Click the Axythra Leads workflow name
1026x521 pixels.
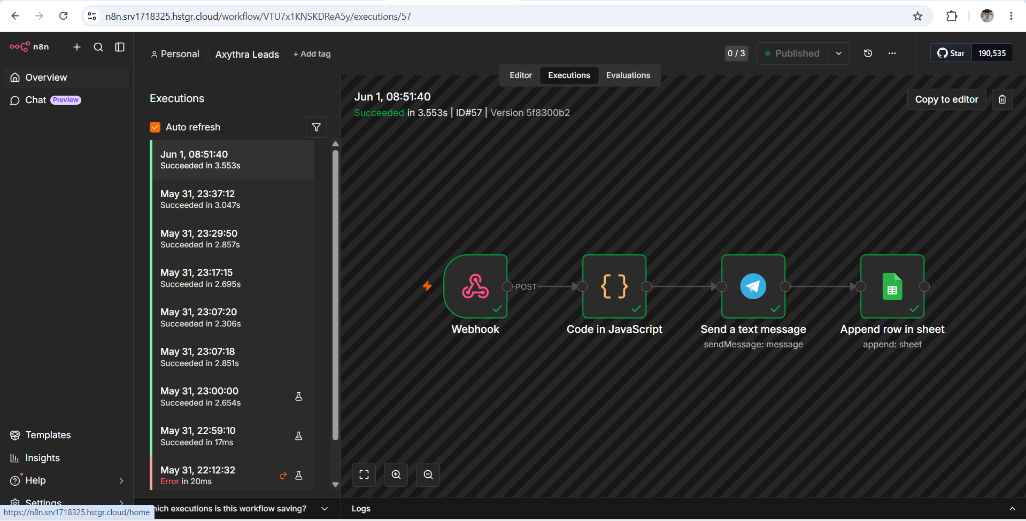click(247, 55)
